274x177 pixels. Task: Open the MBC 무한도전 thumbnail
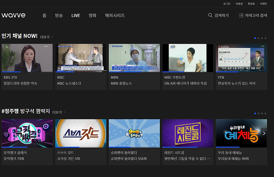point(188,58)
